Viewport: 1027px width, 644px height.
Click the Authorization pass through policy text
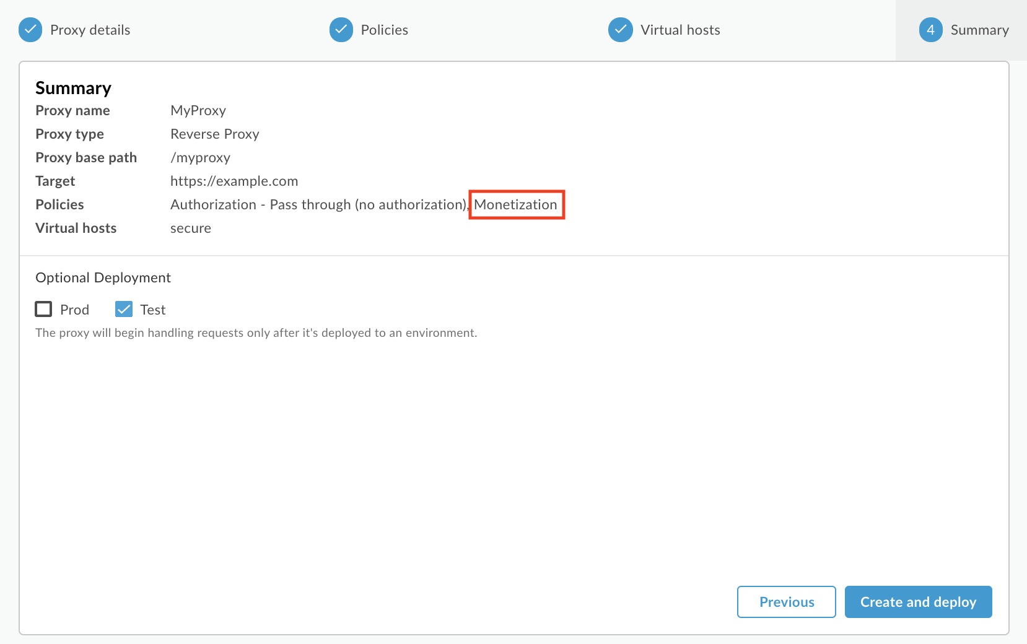318,204
